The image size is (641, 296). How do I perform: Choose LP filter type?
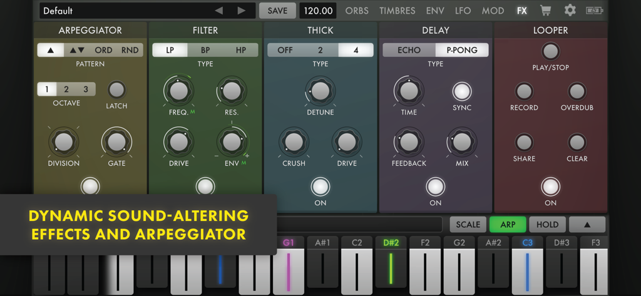point(170,50)
